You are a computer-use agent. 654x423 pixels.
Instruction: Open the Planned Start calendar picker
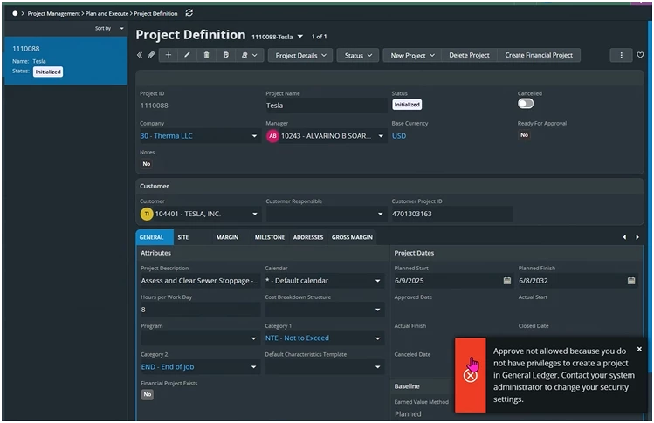click(506, 281)
